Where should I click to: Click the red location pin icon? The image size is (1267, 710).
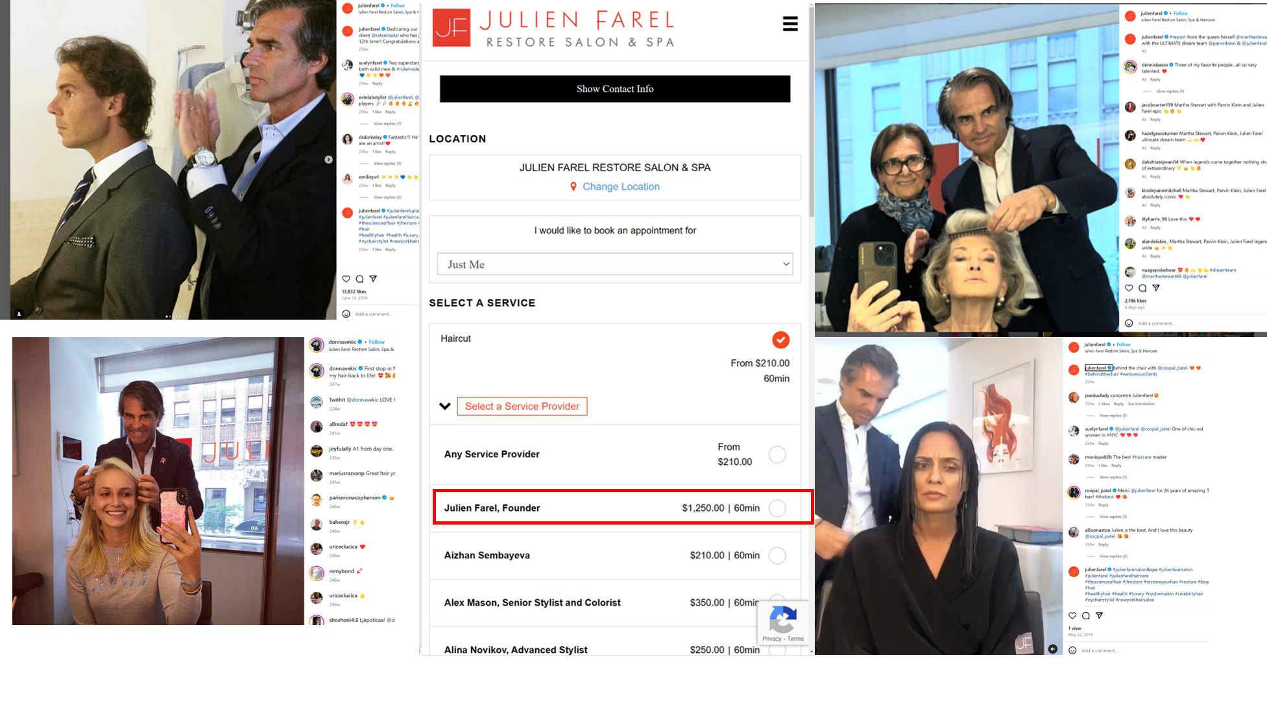[573, 187]
